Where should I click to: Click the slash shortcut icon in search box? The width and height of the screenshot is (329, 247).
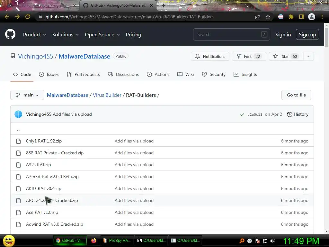[x=264, y=34]
